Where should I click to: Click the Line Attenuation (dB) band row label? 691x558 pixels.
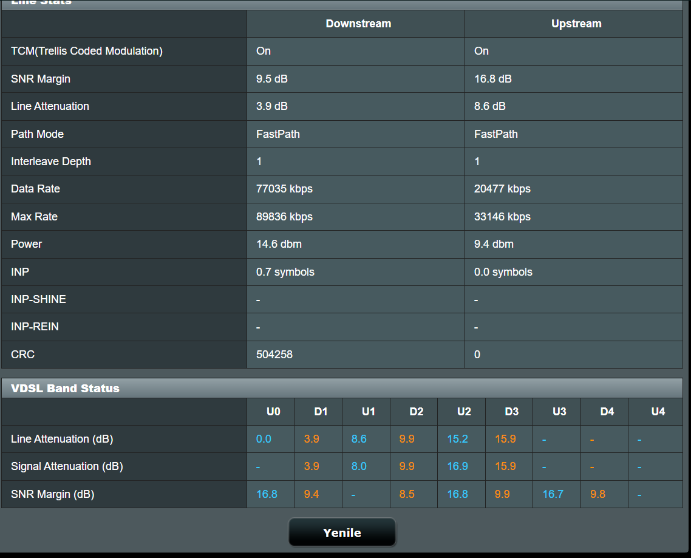[62, 439]
